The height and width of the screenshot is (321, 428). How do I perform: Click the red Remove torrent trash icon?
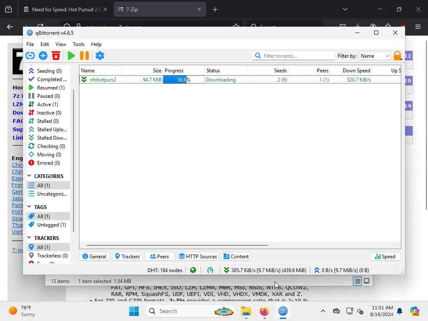pyautogui.click(x=56, y=56)
